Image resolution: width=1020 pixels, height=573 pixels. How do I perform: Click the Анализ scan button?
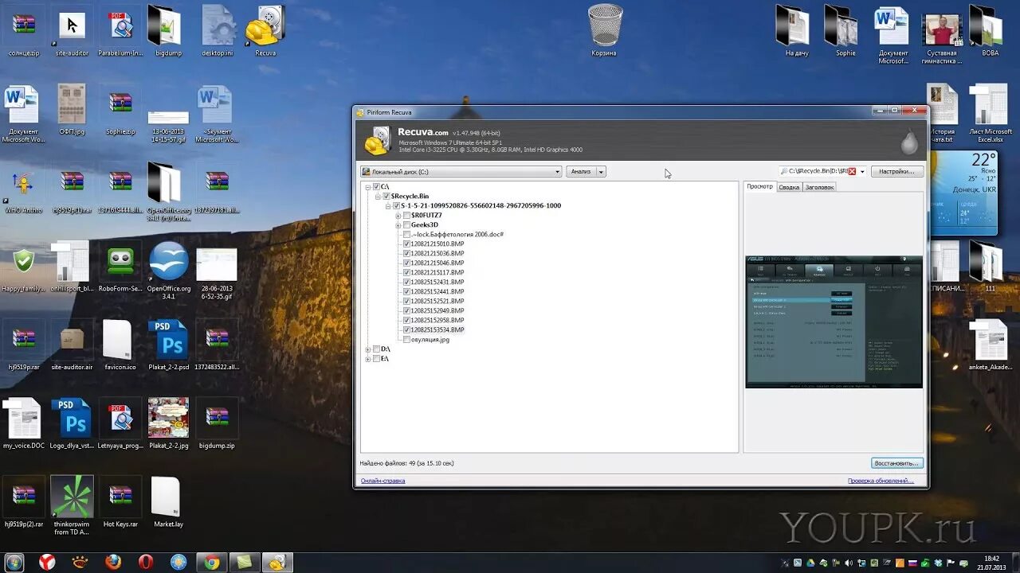coord(581,171)
